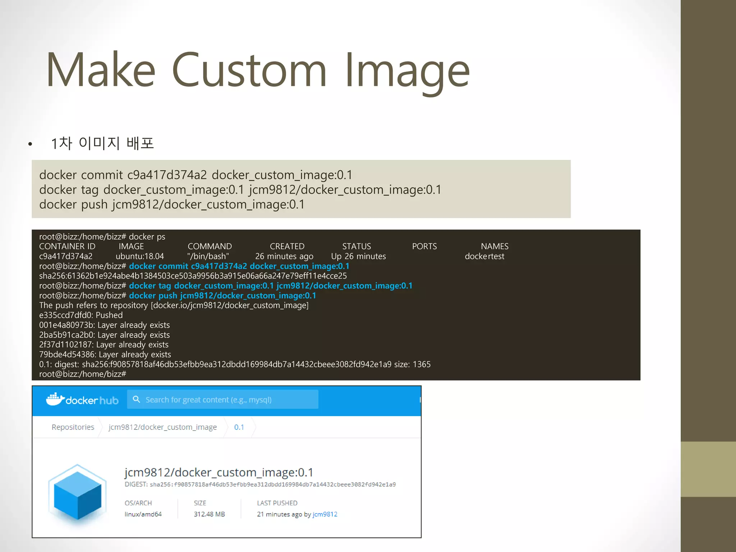Screen dimensions: 736x552
Task: Click the 'docker push' line in beige box
Action: click(172, 204)
